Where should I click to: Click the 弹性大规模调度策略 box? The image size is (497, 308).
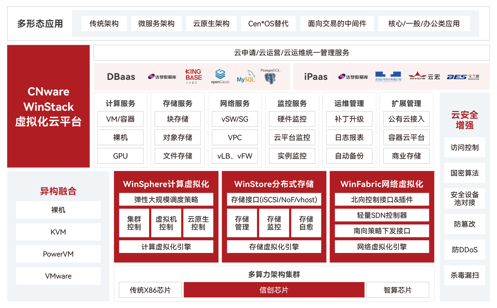tap(166, 199)
